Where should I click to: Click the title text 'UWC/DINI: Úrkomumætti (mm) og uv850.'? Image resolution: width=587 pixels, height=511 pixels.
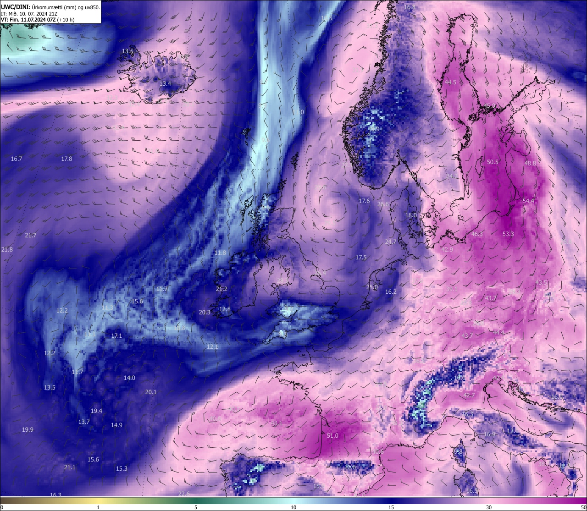[50, 7]
